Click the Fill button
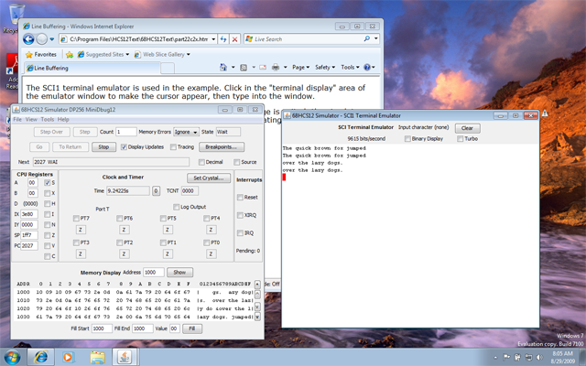The image size is (586, 366). [x=192, y=328]
